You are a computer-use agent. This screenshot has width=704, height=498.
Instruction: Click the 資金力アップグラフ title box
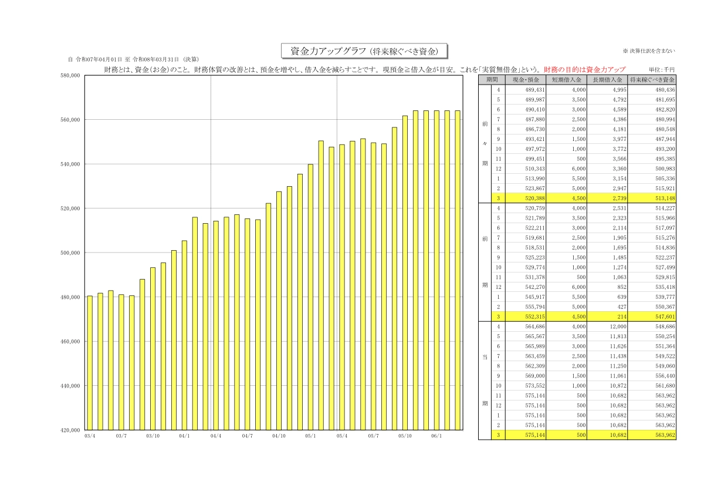364,52
